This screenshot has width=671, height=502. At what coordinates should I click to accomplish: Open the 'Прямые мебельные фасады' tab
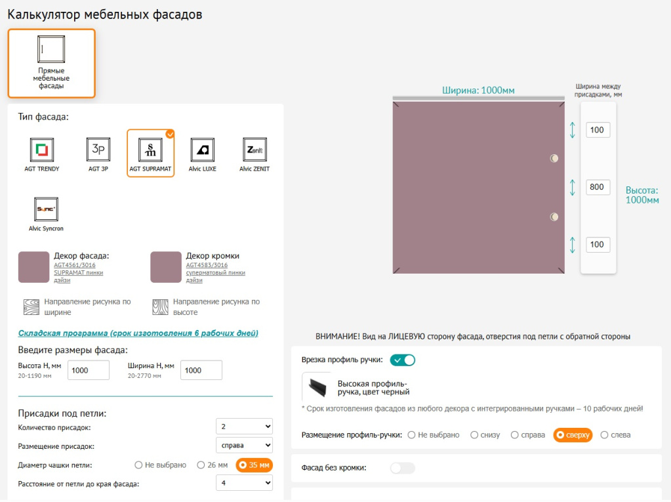coord(51,64)
